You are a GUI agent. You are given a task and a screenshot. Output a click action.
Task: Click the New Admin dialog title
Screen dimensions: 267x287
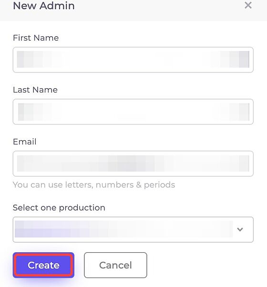click(x=44, y=6)
